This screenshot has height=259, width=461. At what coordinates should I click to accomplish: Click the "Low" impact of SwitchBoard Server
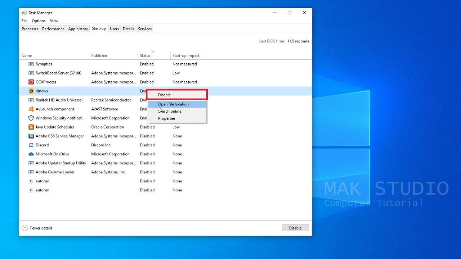point(176,73)
